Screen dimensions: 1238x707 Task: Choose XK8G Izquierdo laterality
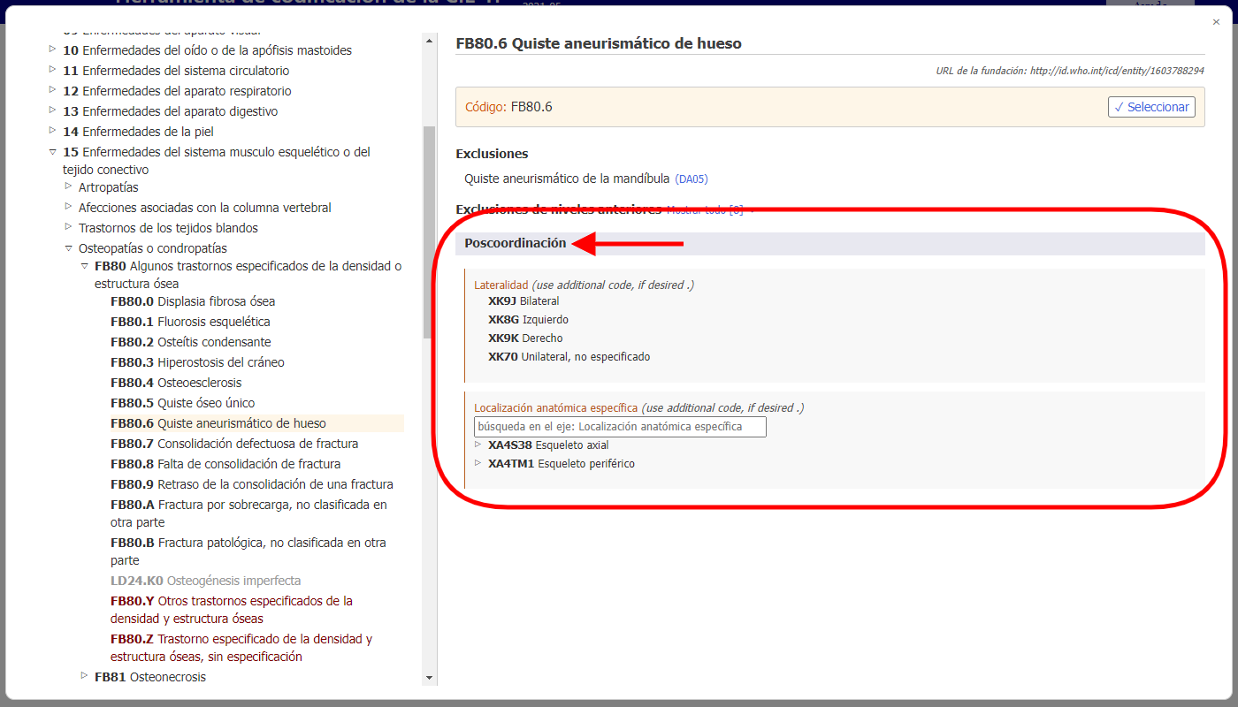click(528, 320)
